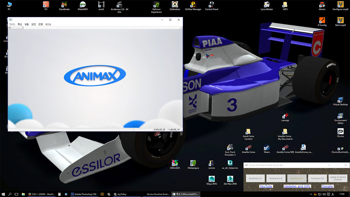Launch Euro Truck Simulator 2 icon
This screenshot has width=350, height=197.
[x=230, y=148]
